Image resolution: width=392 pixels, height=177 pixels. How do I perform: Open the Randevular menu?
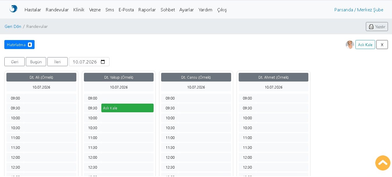(57, 10)
